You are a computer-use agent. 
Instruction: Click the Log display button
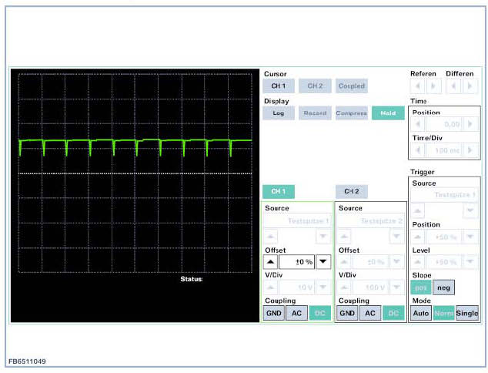point(278,113)
